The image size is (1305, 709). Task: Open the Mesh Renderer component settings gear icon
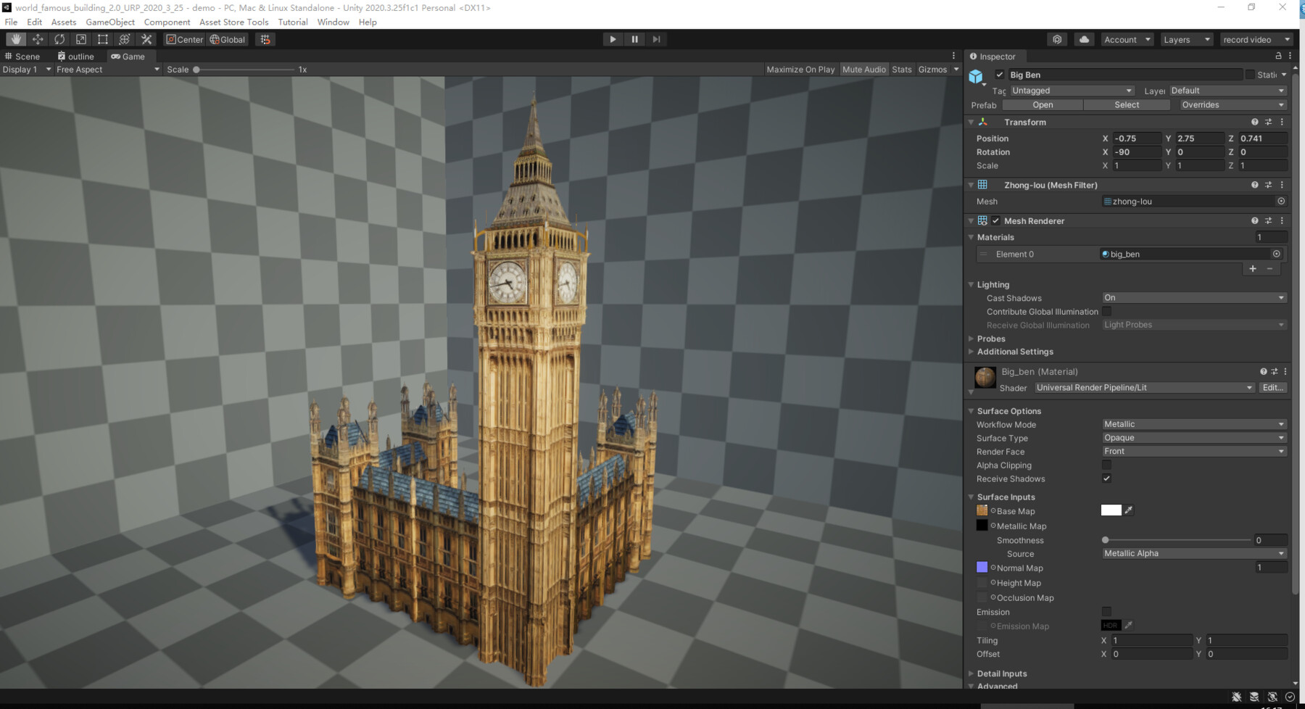click(x=1281, y=220)
